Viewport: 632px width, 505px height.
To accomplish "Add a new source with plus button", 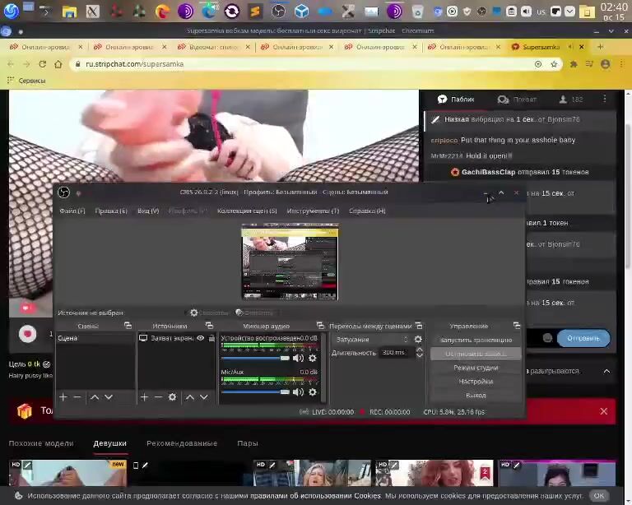I will 144,397.
